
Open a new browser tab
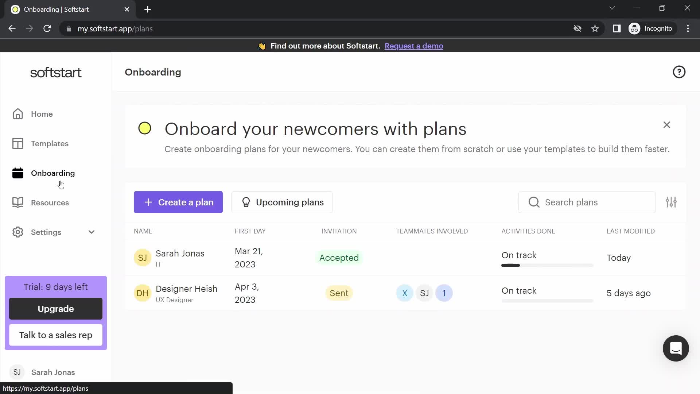point(148,9)
